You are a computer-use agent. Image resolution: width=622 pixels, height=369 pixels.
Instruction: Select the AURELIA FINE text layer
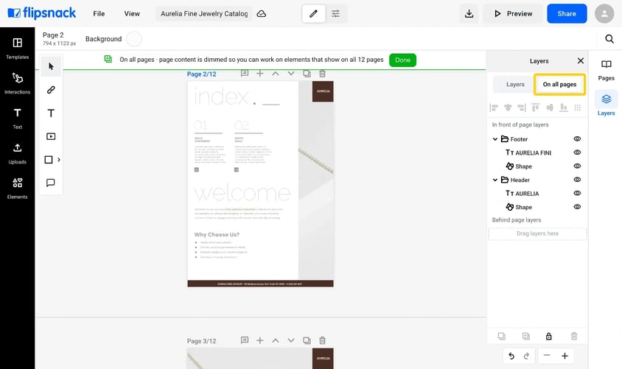pyautogui.click(x=533, y=152)
